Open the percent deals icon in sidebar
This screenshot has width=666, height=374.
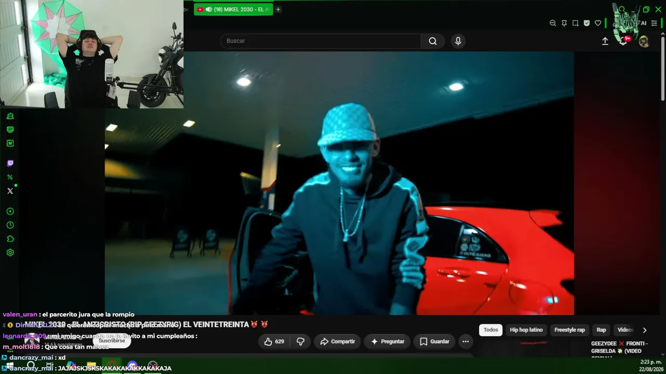(10, 177)
